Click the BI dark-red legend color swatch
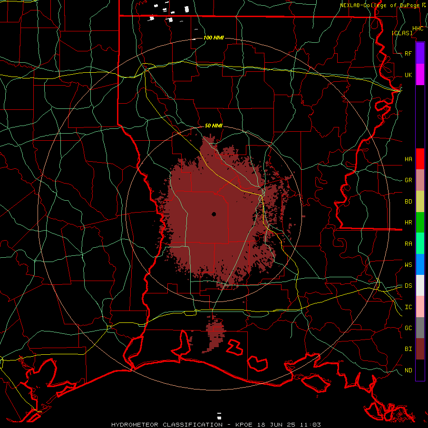The width and height of the screenshot is (428, 428). (x=420, y=349)
